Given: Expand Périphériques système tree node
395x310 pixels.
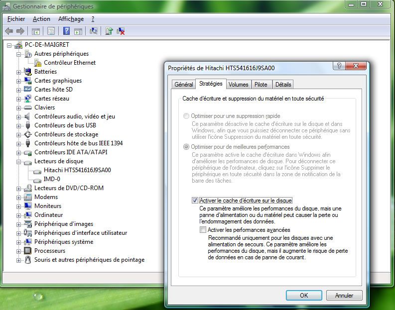Looking at the screenshot, I should [18, 242].
